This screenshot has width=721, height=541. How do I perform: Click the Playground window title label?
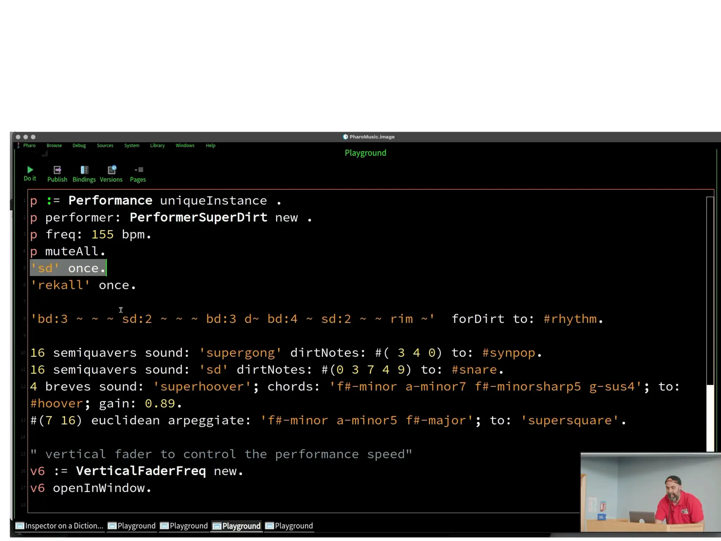365,153
